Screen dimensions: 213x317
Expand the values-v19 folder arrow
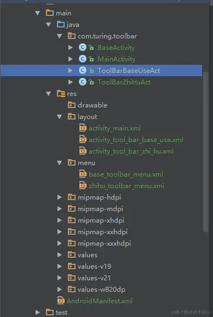[59, 267]
